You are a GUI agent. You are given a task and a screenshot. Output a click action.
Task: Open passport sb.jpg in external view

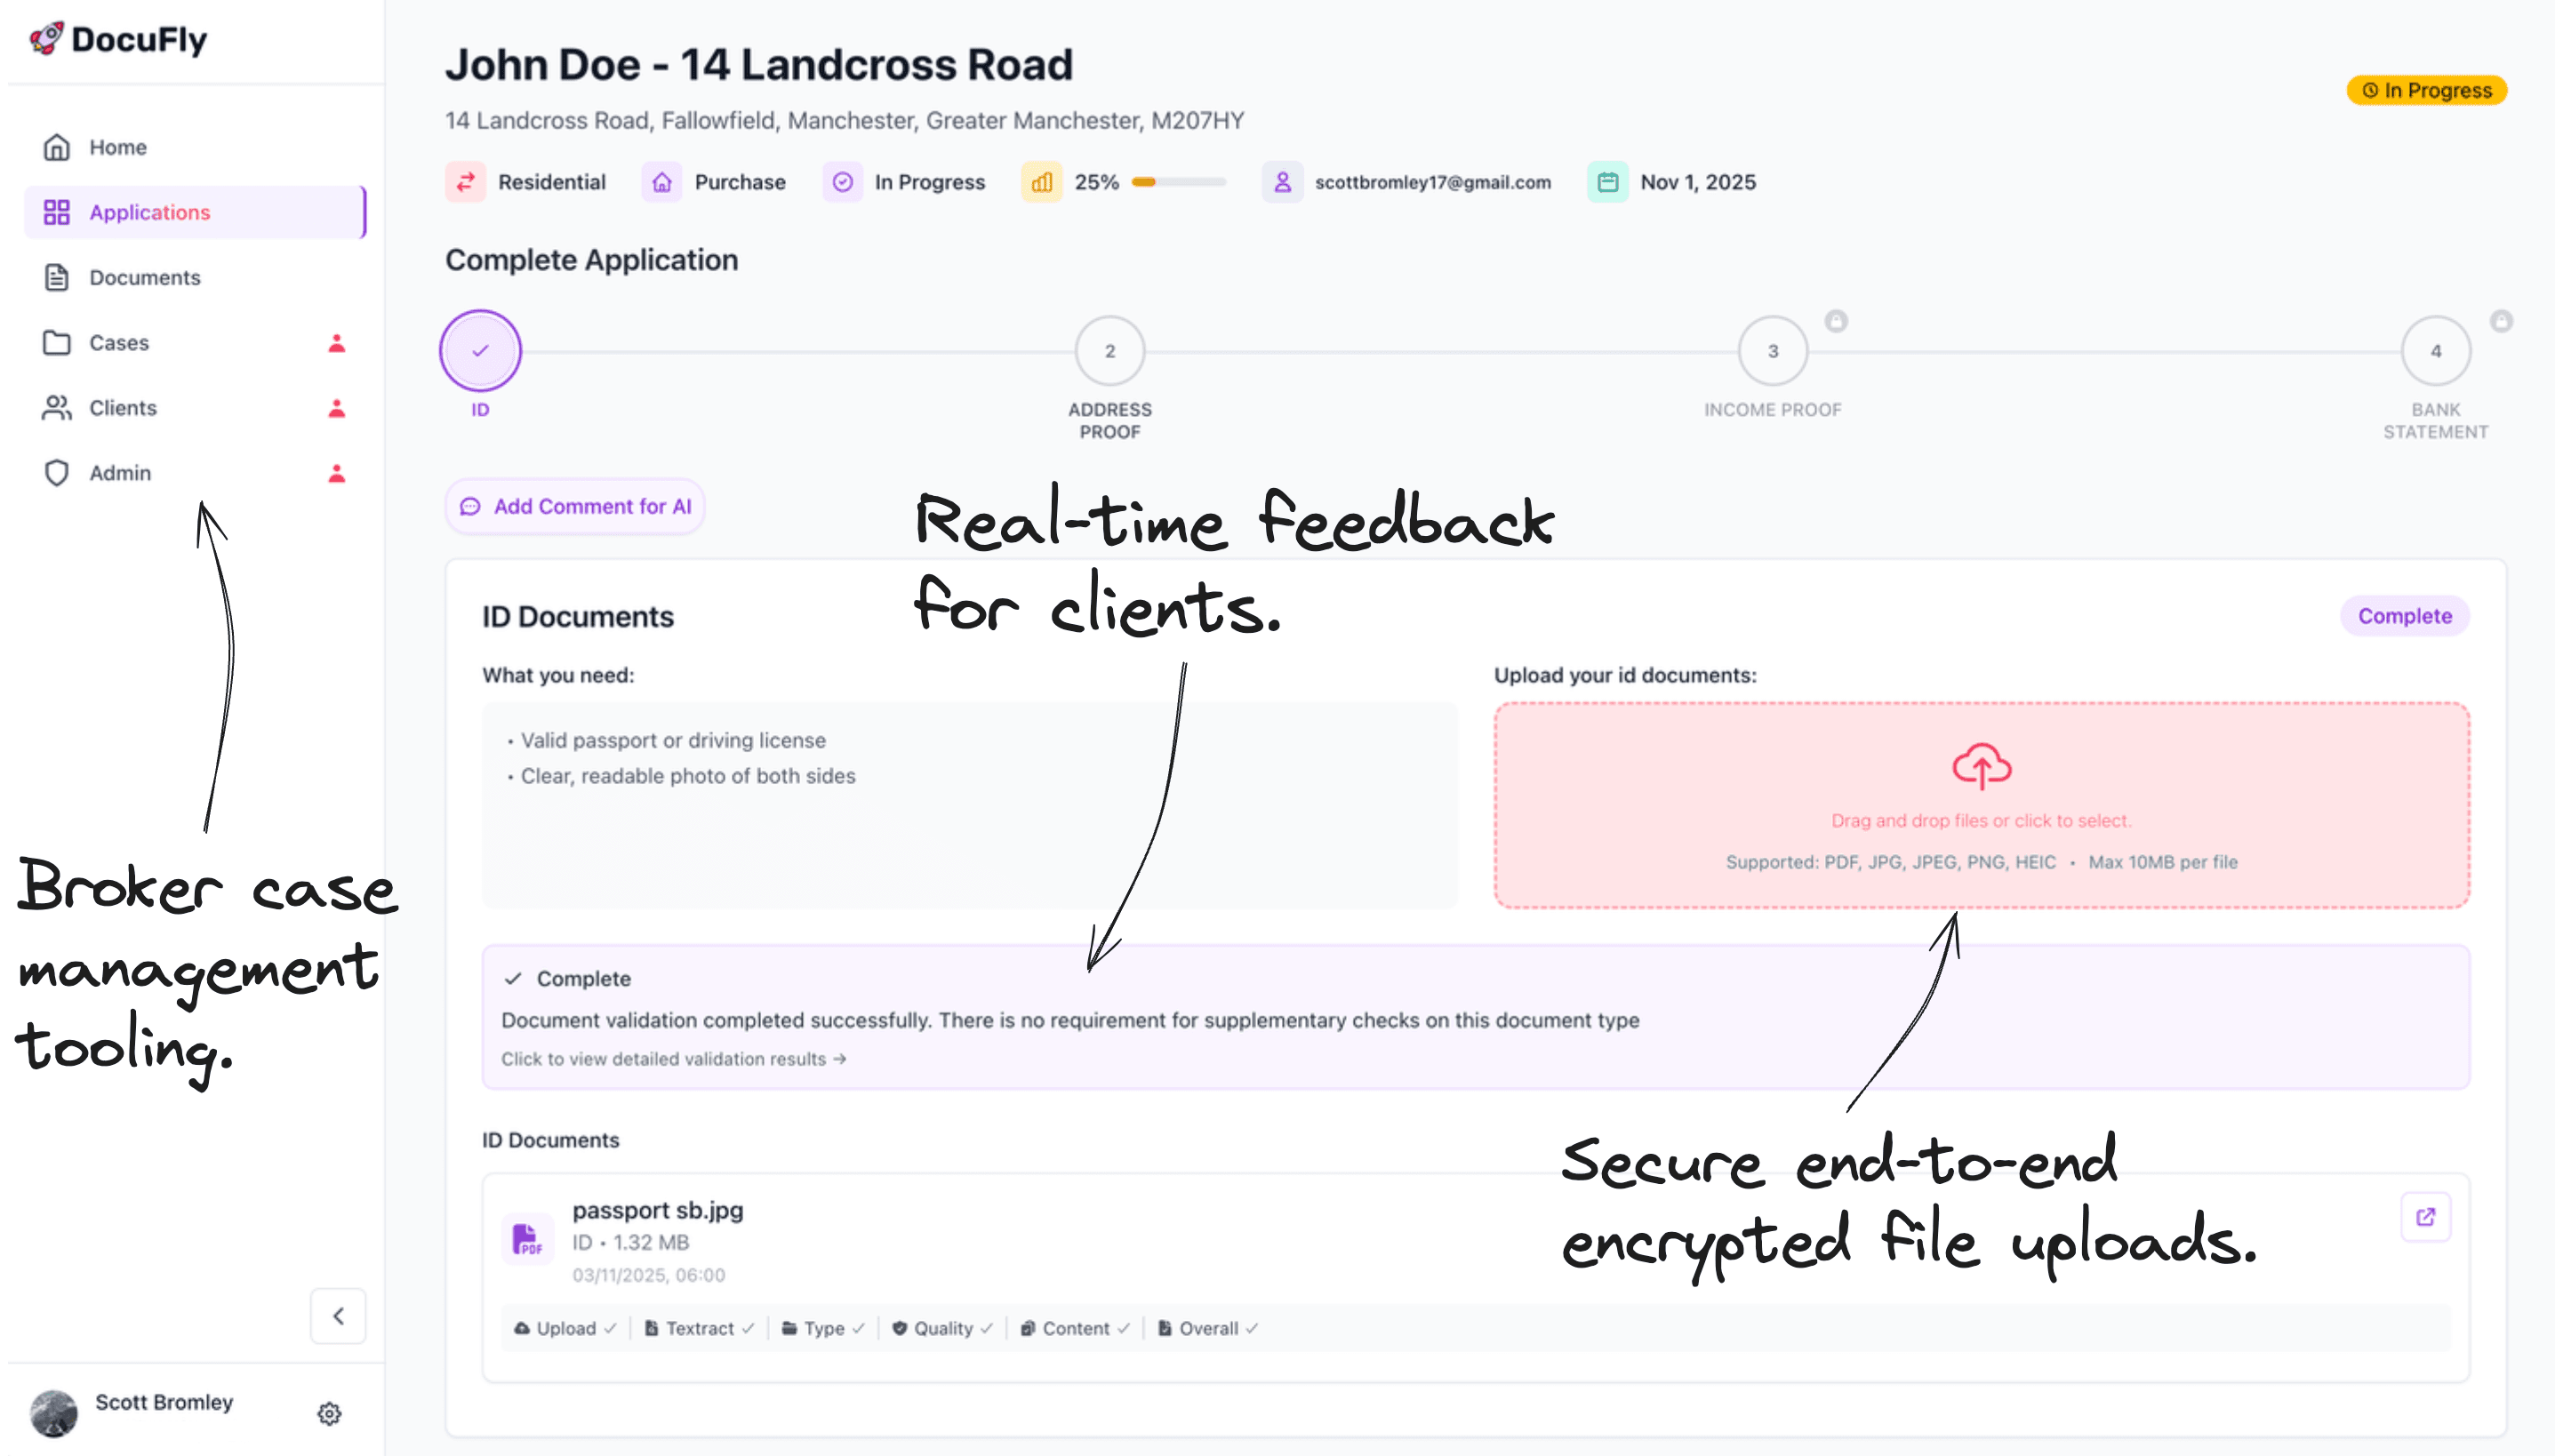[x=2425, y=1217]
